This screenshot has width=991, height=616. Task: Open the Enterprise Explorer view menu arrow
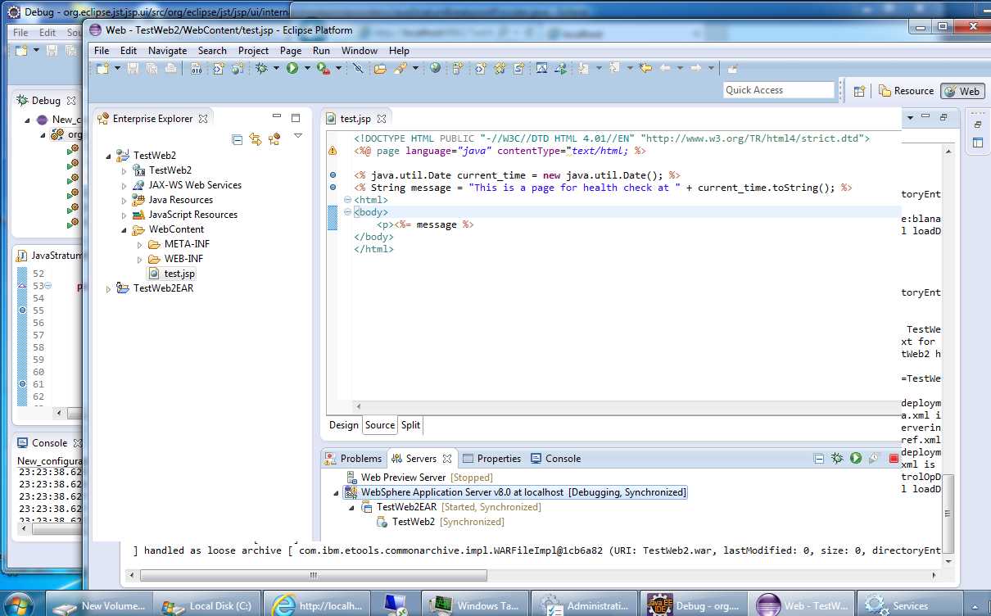[298, 136]
